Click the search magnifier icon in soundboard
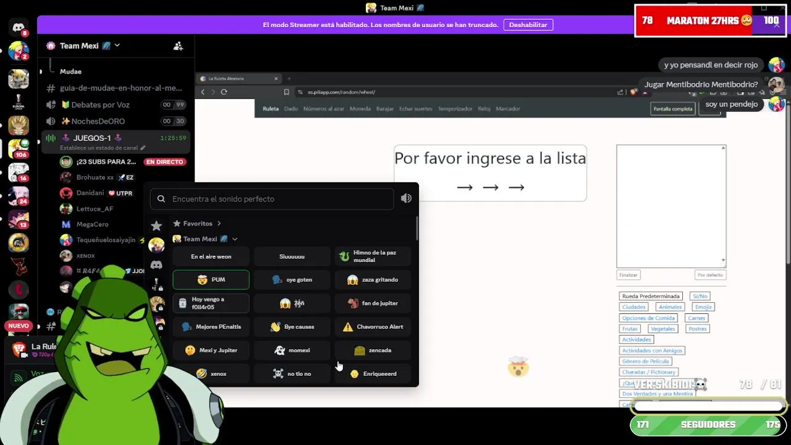Screen dimensions: 791x445 coord(161,199)
